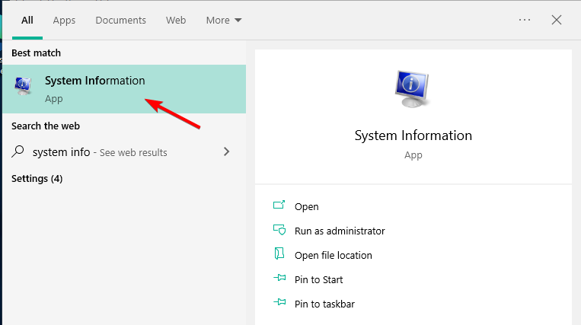The image size is (581, 325).
Task: Click the Open file location folder icon
Action: 279,253
